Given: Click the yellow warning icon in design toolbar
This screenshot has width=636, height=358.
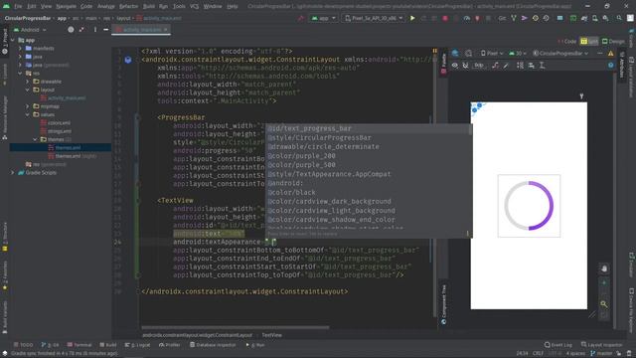Looking at the screenshot, I should (611, 53).
